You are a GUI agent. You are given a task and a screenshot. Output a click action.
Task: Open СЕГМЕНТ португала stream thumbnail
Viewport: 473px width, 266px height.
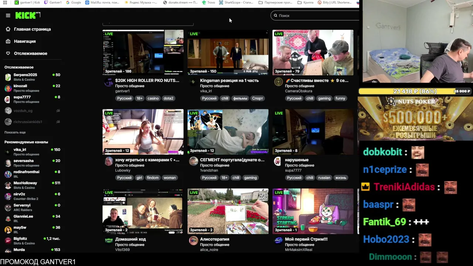[228, 132]
